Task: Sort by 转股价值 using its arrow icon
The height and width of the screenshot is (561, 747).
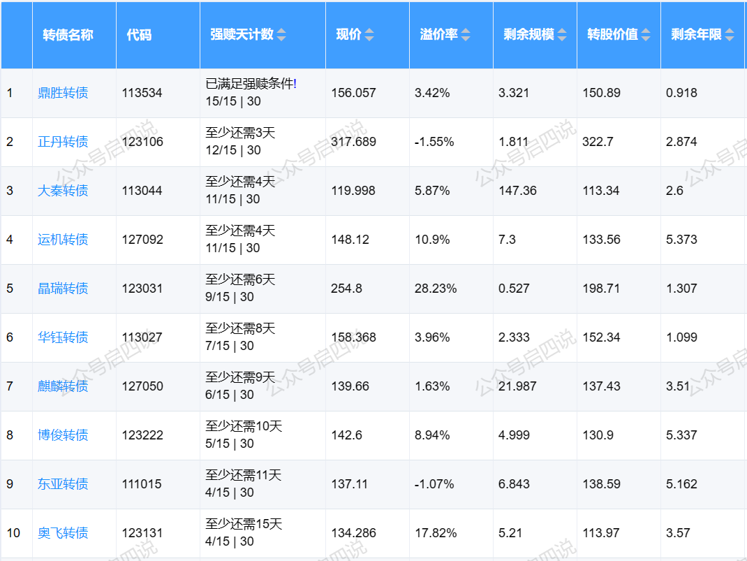Action: [x=646, y=35]
